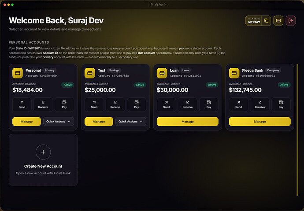Screen dimensions: 304x211
Task: Click Pay on Fleeca Bank company account
Action: [281, 105]
